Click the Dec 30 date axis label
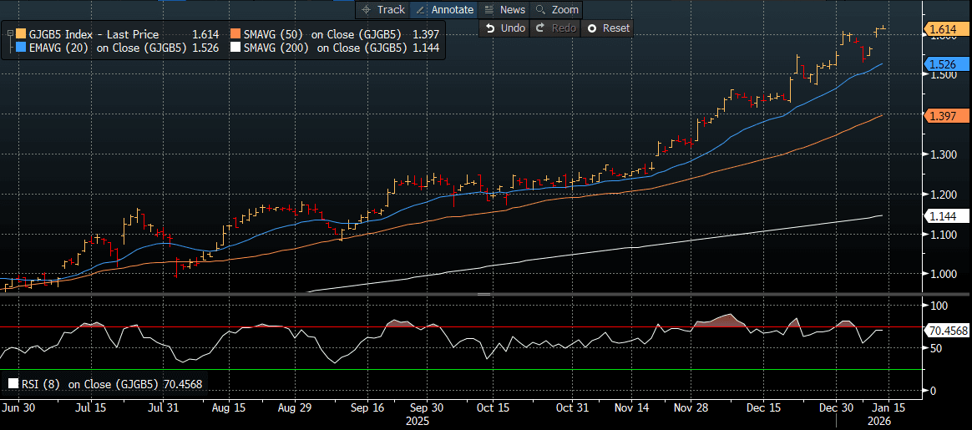The height and width of the screenshot is (430, 972). [836, 408]
